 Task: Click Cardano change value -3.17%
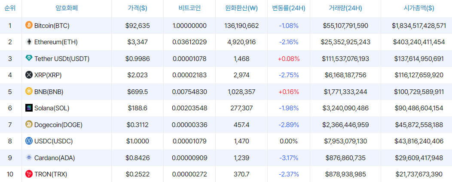point(289,158)
